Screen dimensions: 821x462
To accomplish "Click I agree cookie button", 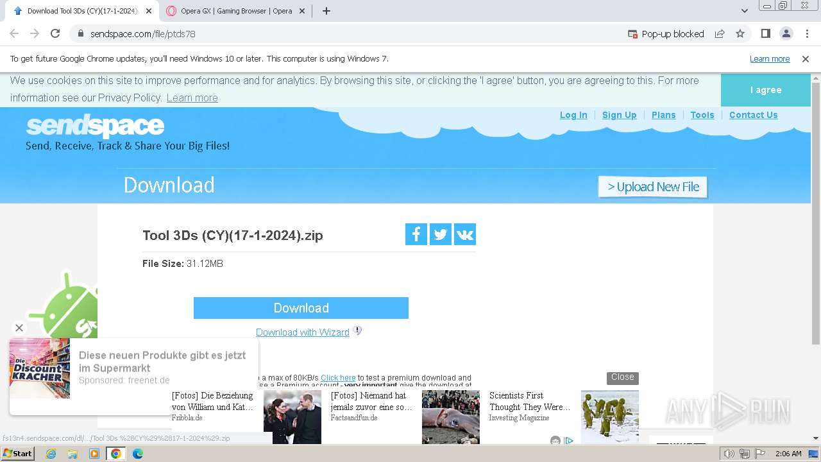I will pos(766,90).
